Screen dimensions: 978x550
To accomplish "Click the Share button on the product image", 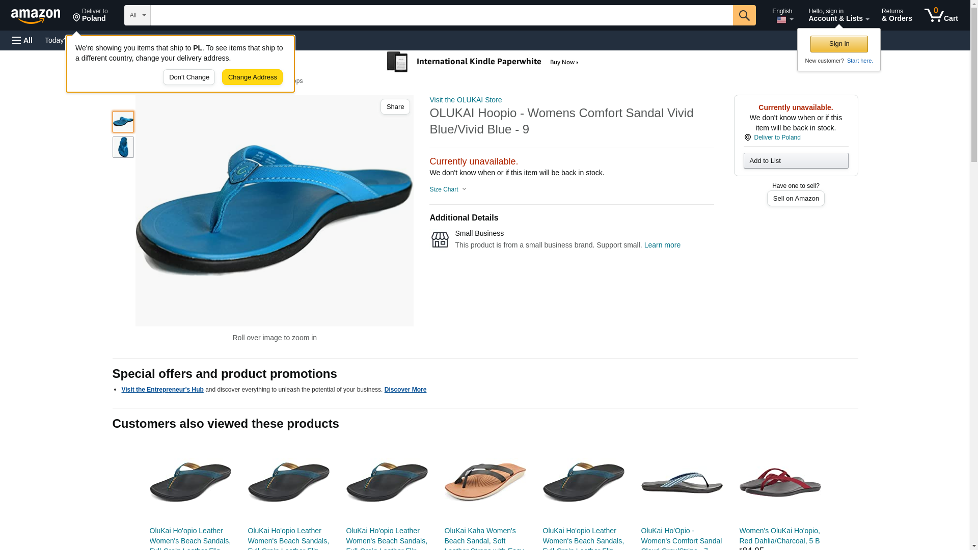I will 395,106.
